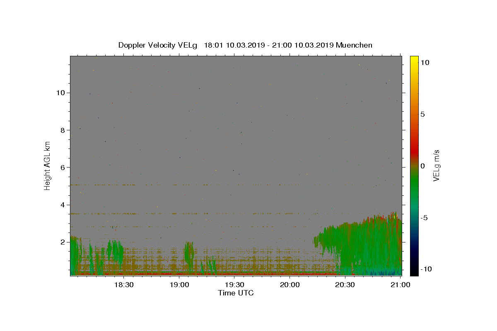This screenshot has height=331, width=497.
Task: Select the 18:30 time axis label
Action: coord(123,285)
